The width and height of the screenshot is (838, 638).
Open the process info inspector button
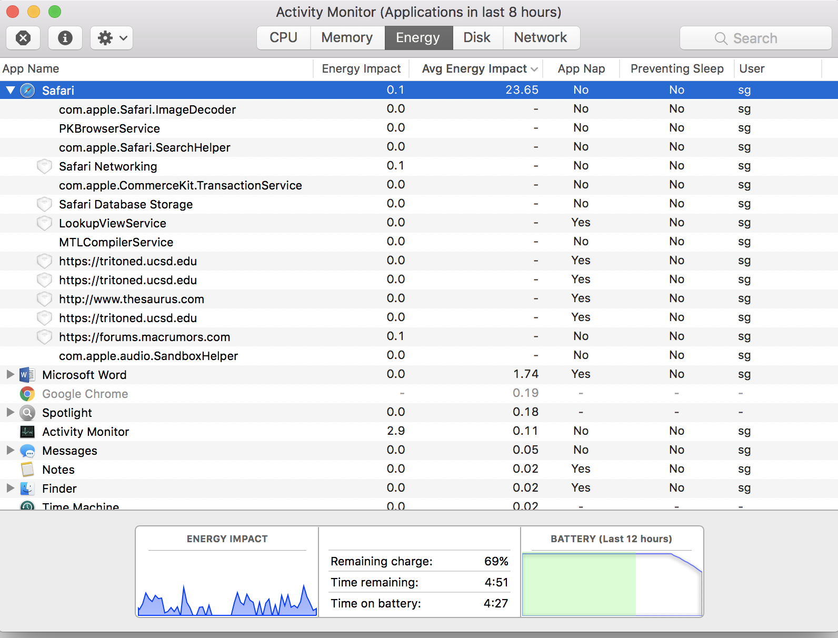65,38
